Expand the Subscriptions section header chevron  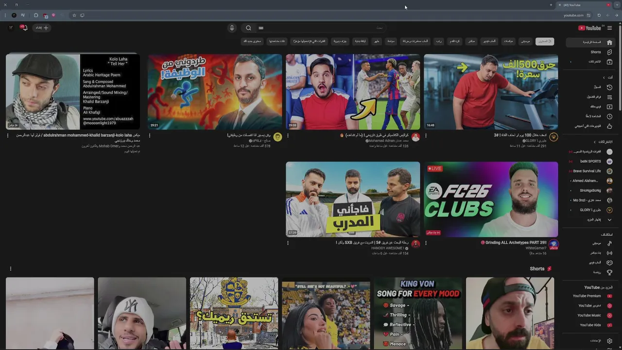(594, 142)
